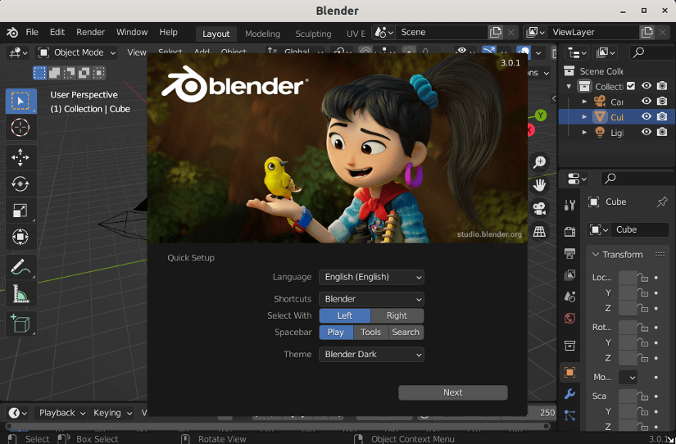Click the Blender logo menu icon
The image size is (676, 444).
12,32
